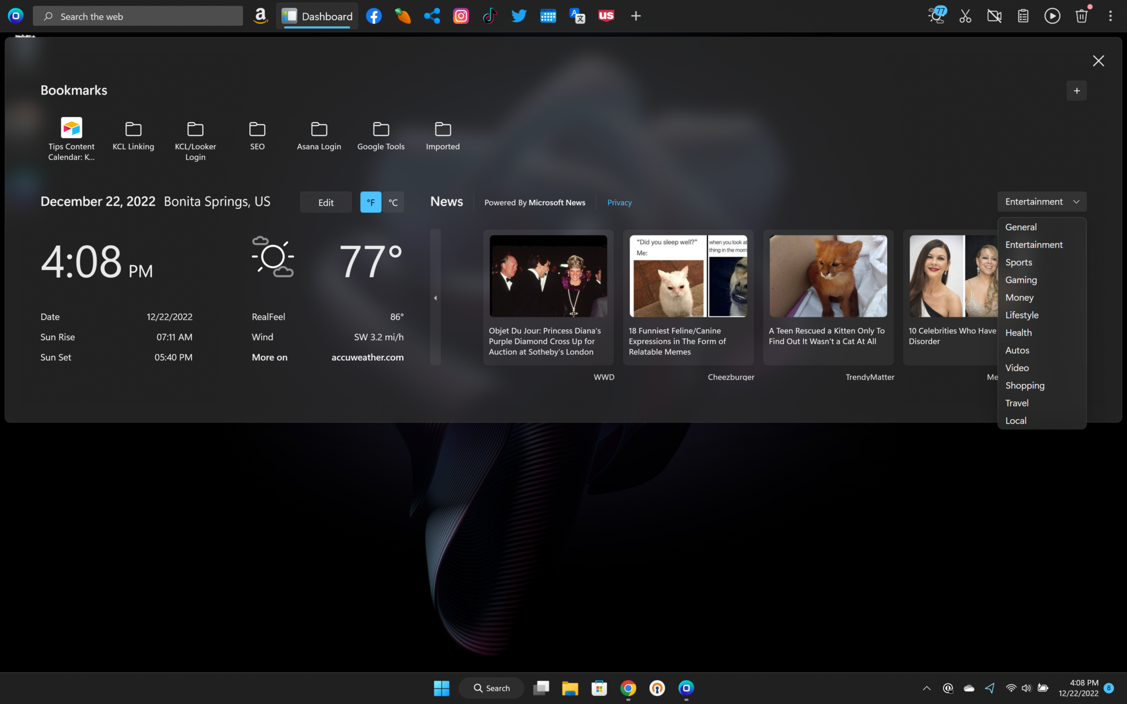Toggle the camera-off icon in toolbar
The width and height of the screenshot is (1127, 704).
[x=994, y=16]
